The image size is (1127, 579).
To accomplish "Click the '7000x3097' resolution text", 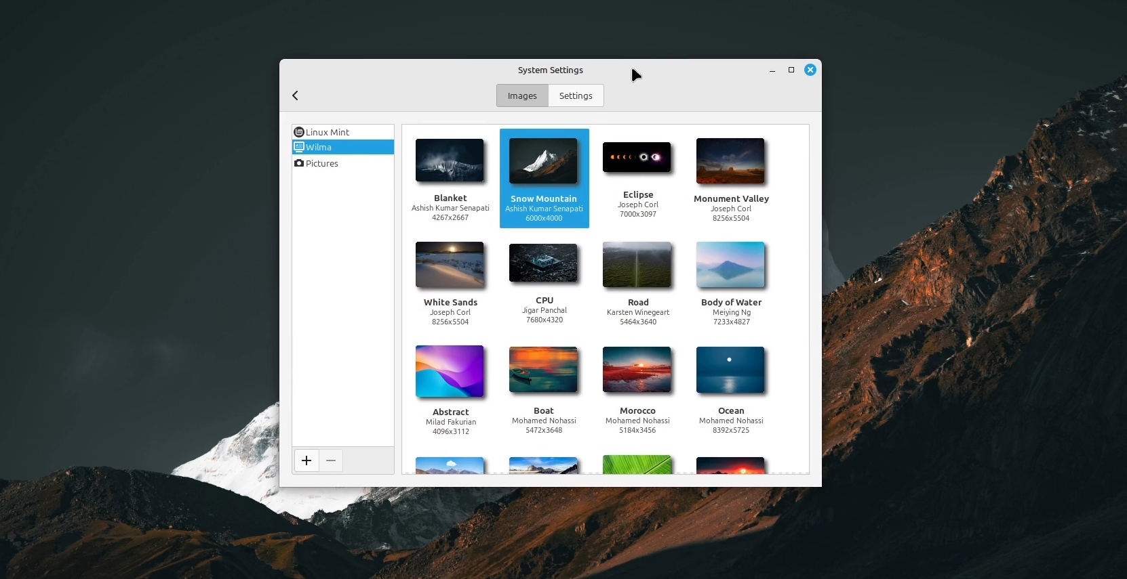I will [638, 214].
